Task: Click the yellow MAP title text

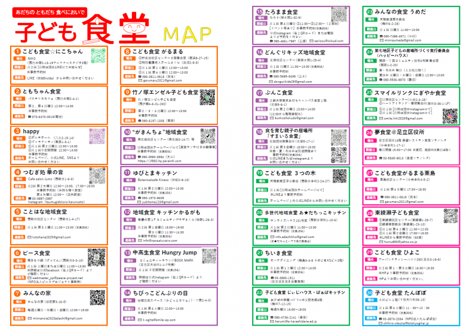Action: 187,34
